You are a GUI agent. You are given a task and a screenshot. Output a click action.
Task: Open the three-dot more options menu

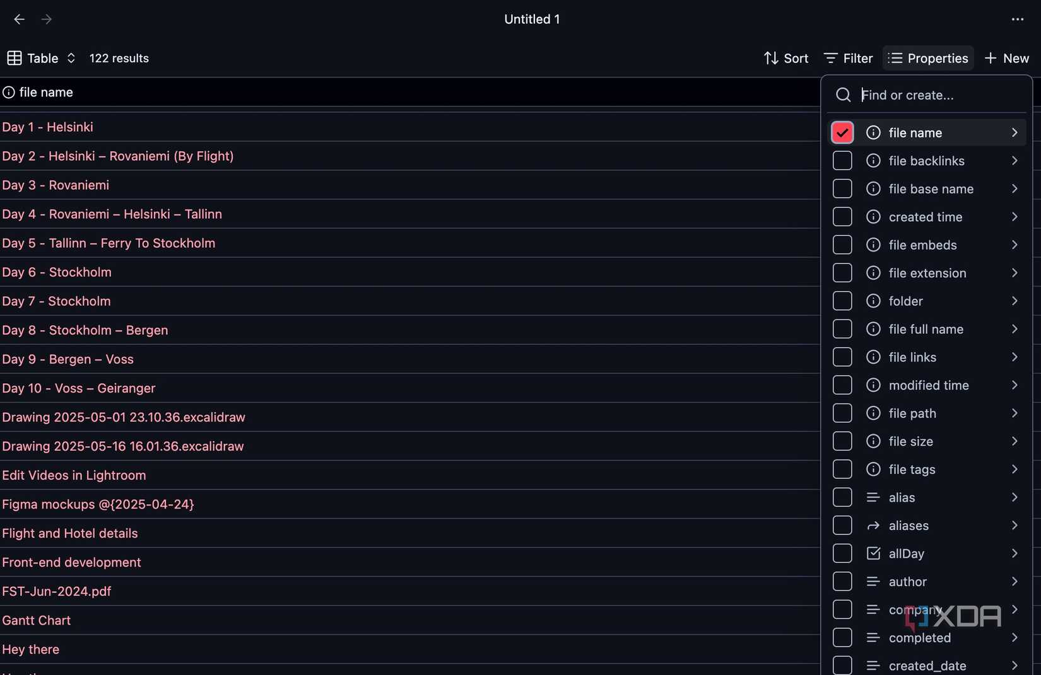[x=1017, y=20]
